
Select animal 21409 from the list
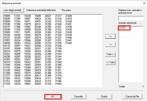tap(69, 16)
